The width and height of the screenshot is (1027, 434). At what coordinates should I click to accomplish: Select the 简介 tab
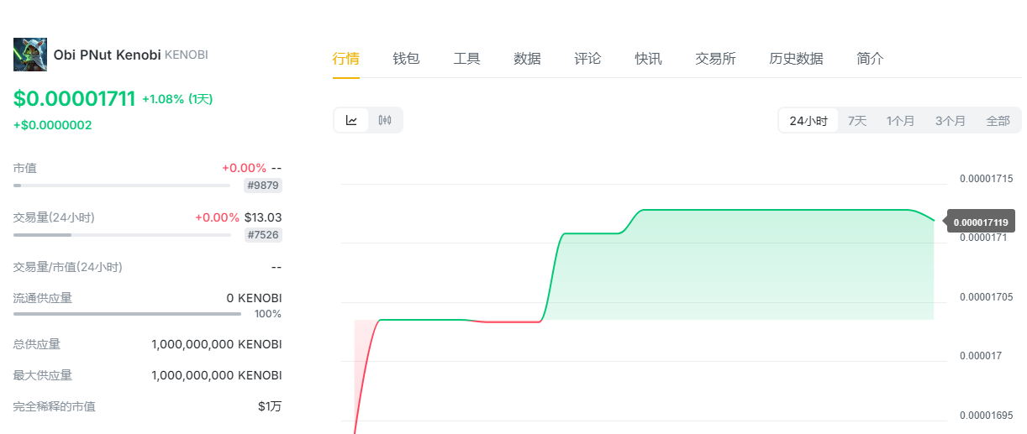pyautogui.click(x=870, y=59)
